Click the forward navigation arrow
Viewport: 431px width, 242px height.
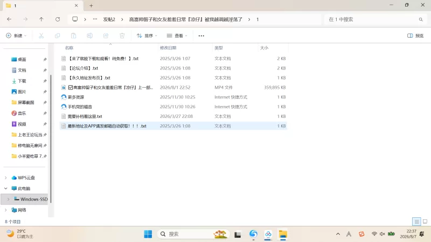click(x=25, y=19)
